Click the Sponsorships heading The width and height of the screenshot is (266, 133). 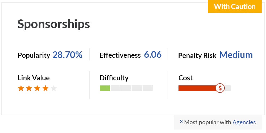click(54, 24)
